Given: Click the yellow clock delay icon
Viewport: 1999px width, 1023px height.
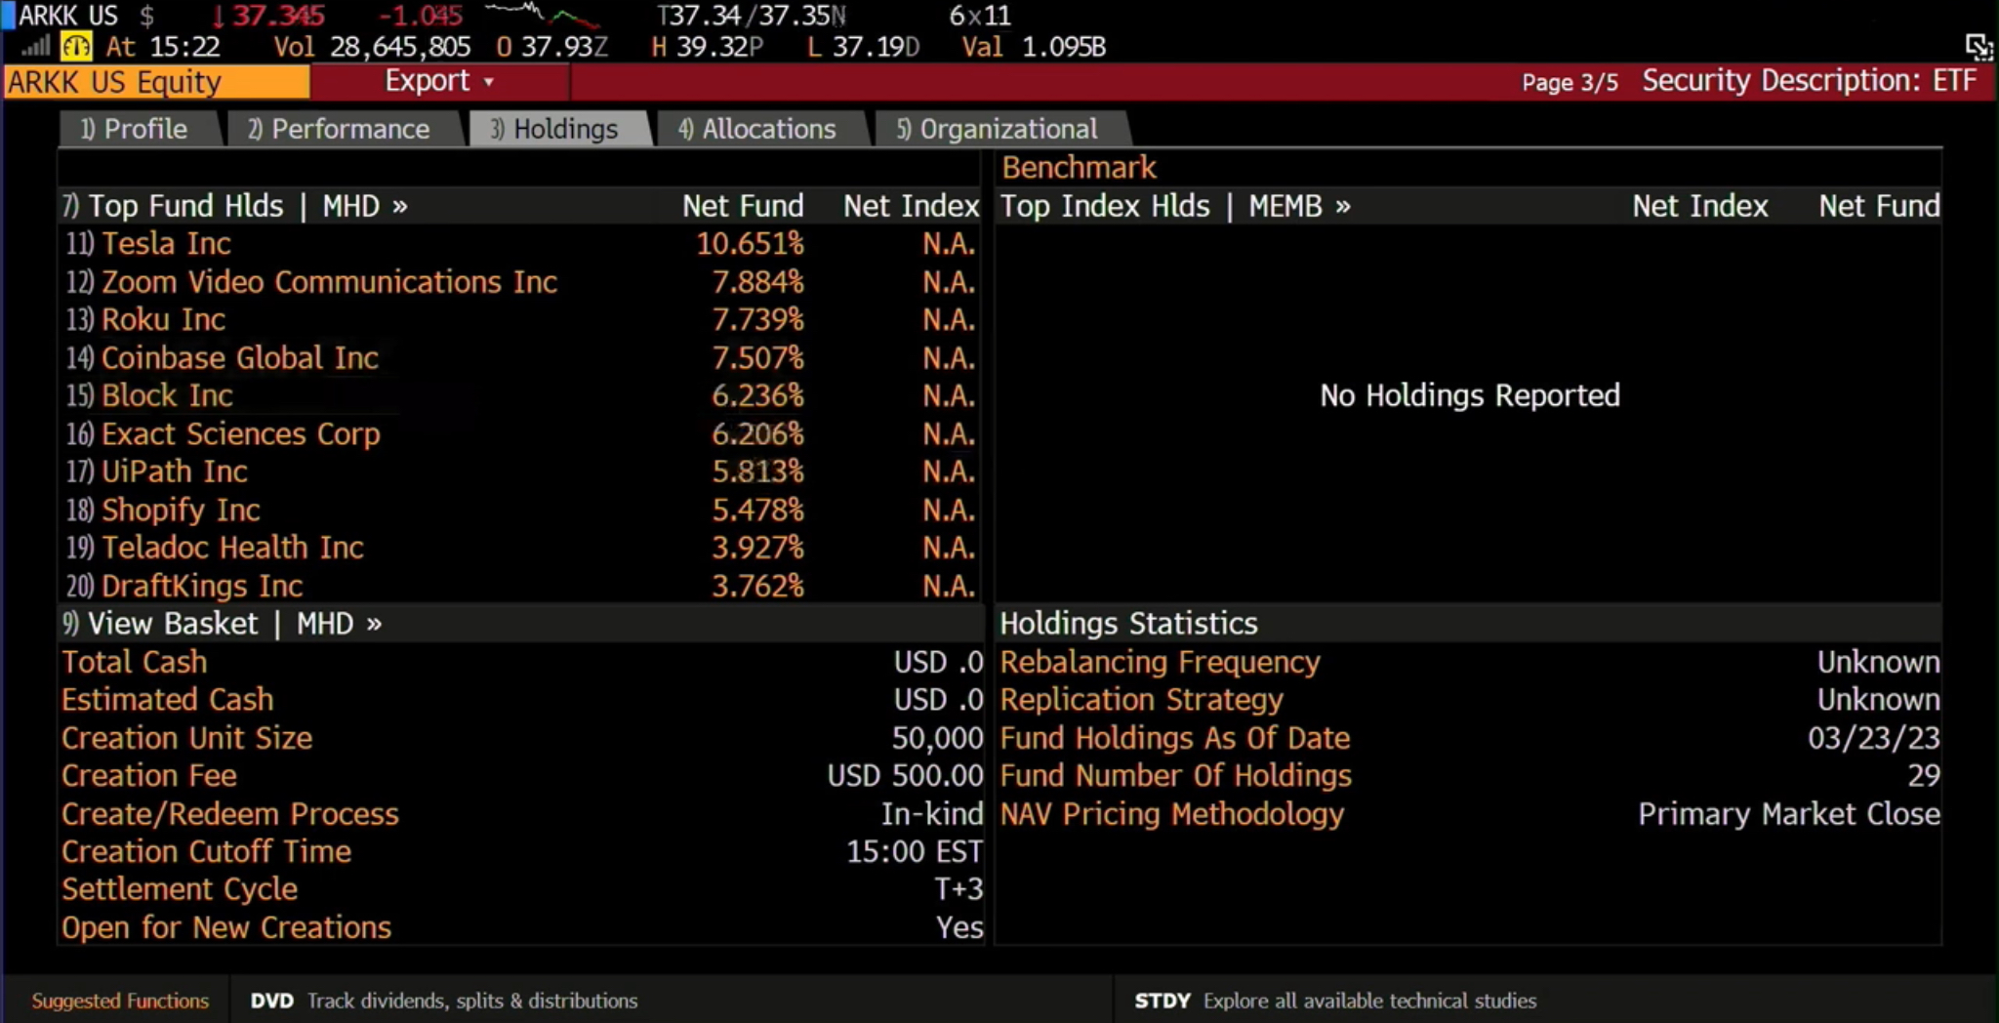Looking at the screenshot, I should [75, 46].
